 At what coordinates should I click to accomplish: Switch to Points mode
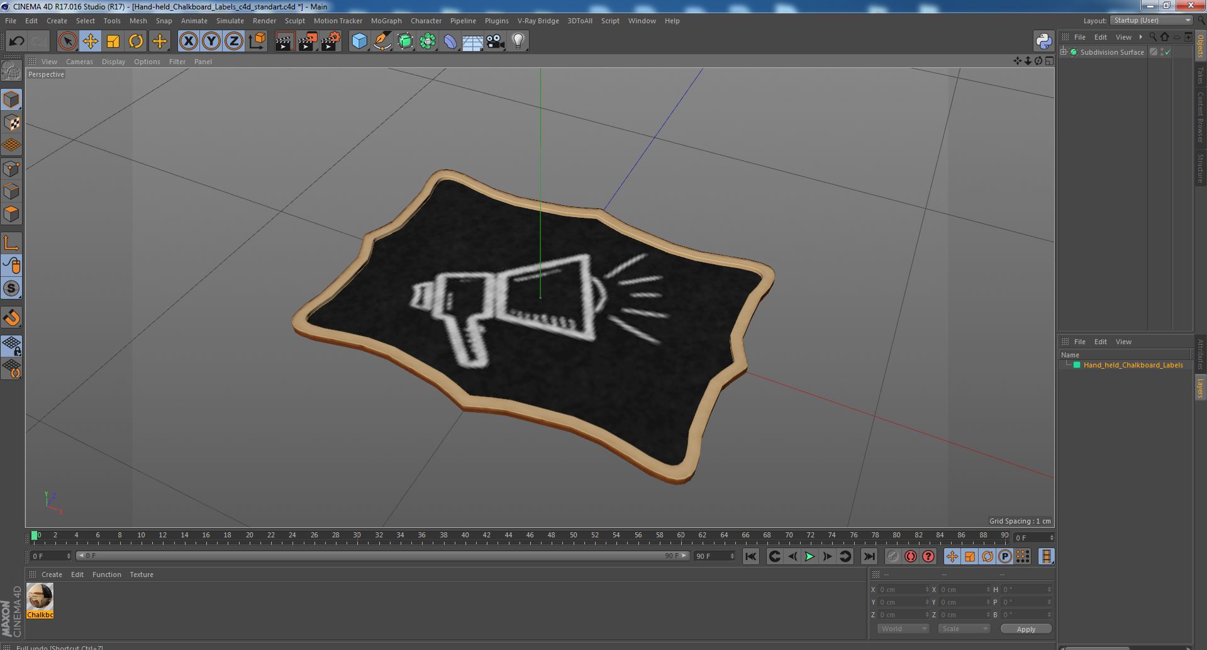(11, 168)
